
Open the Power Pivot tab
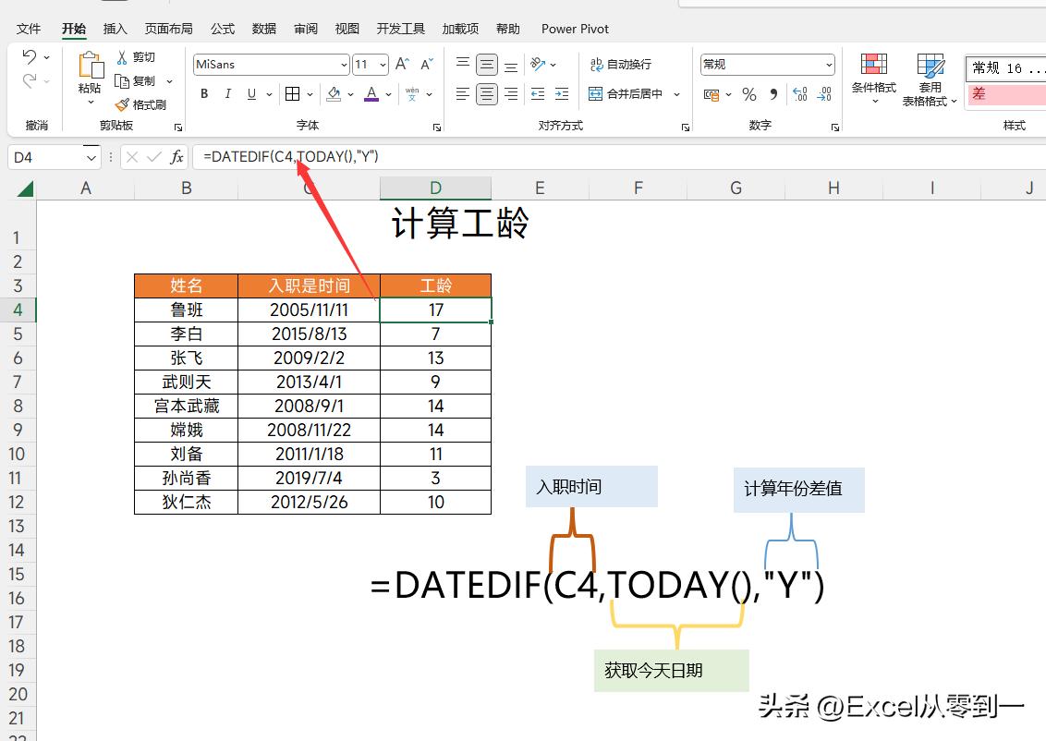pos(575,29)
